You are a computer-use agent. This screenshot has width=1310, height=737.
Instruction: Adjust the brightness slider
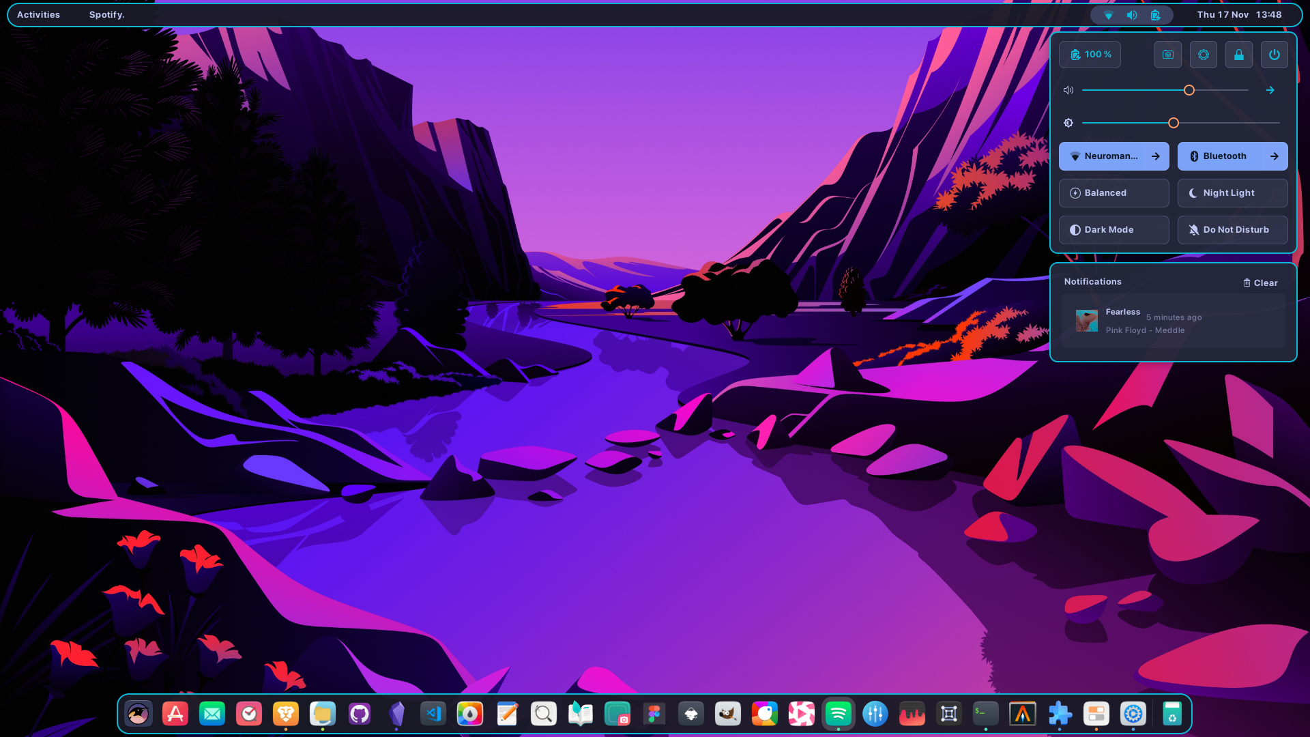point(1180,123)
